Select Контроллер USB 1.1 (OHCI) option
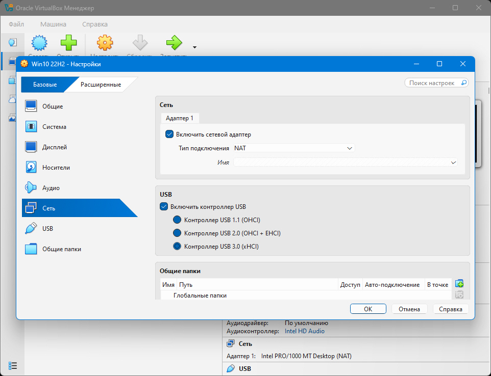Screen dimensions: 491x376 coord(177,220)
